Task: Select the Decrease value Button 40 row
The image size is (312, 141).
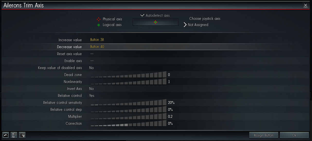Action: 156,47
